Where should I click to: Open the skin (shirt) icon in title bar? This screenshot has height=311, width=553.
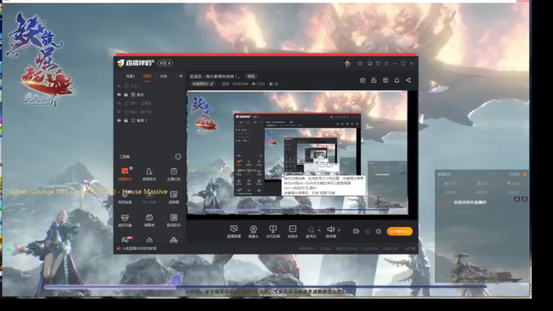tap(378, 64)
